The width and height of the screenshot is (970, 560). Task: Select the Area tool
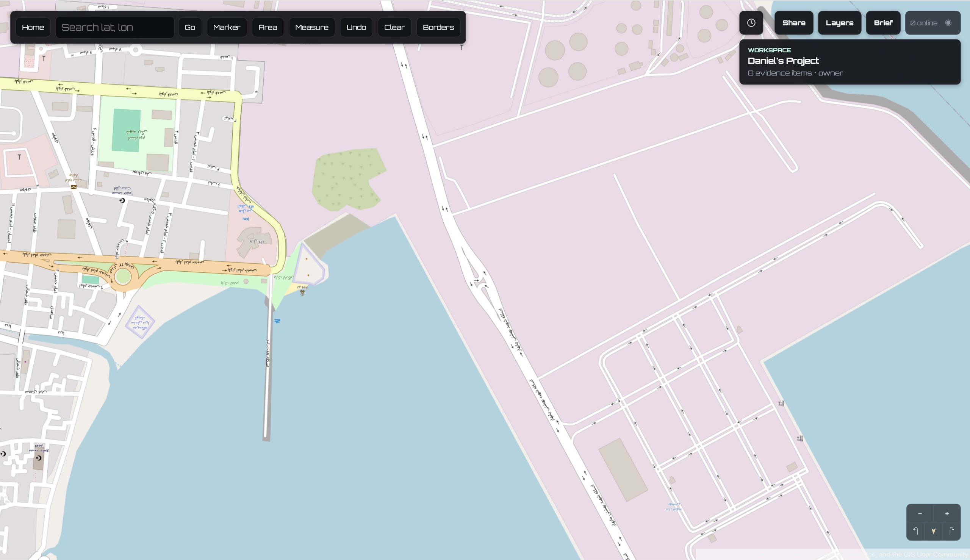pyautogui.click(x=268, y=27)
